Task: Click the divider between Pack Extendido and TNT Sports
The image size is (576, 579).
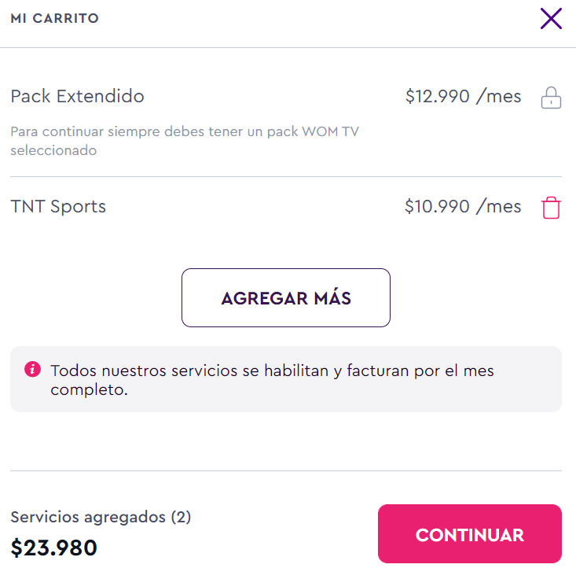Action: click(286, 177)
